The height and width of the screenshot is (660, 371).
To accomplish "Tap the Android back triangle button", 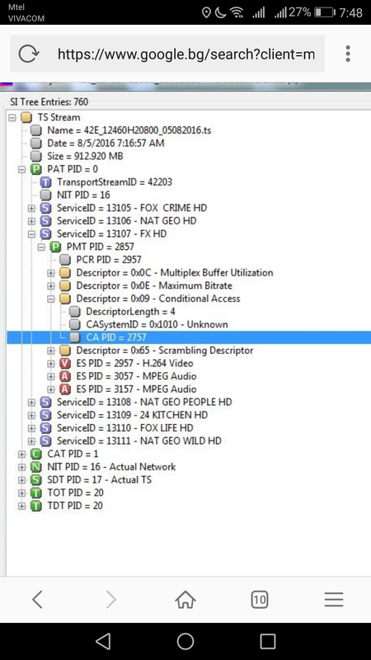I will click(x=103, y=642).
